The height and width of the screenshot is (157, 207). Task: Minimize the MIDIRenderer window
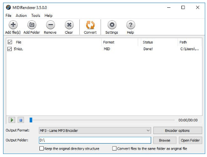pos(169,7)
